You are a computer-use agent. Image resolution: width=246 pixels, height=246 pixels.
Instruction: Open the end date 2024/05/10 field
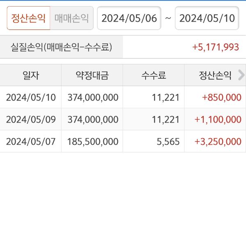point(207,18)
